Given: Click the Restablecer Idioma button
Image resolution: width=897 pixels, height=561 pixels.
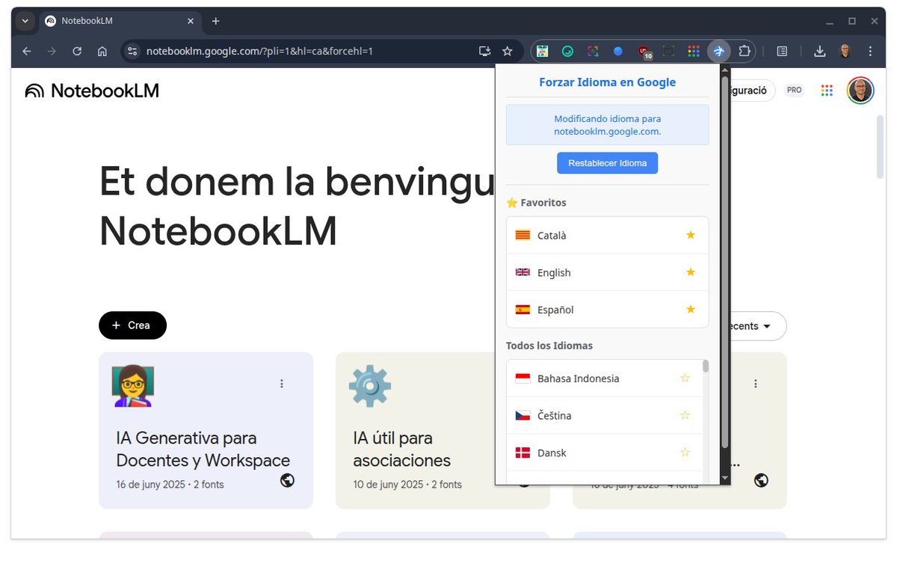Looking at the screenshot, I should click(x=607, y=163).
